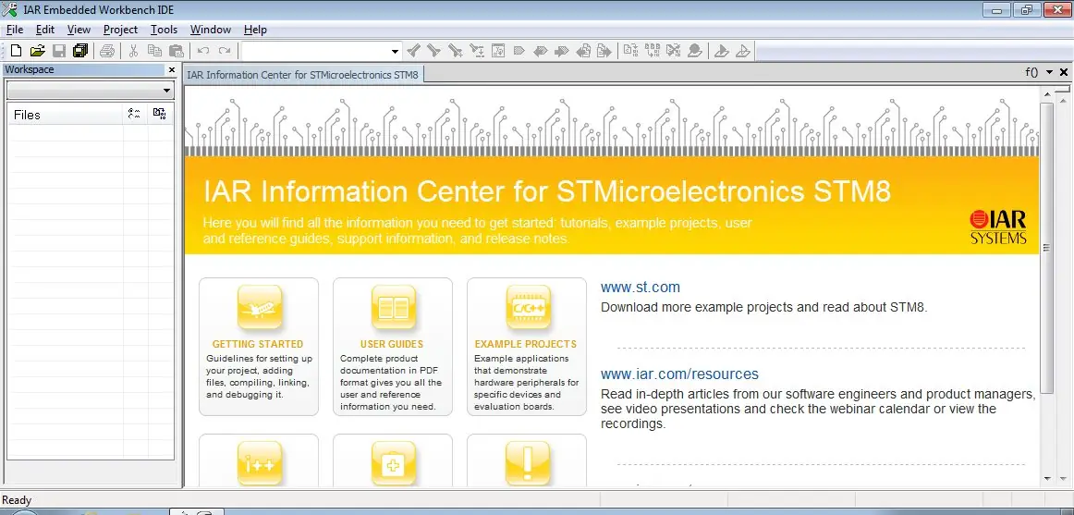This screenshot has width=1074, height=515.
Task: Click the Information Center vertical scrollbar thumb
Action: pyautogui.click(x=1046, y=247)
